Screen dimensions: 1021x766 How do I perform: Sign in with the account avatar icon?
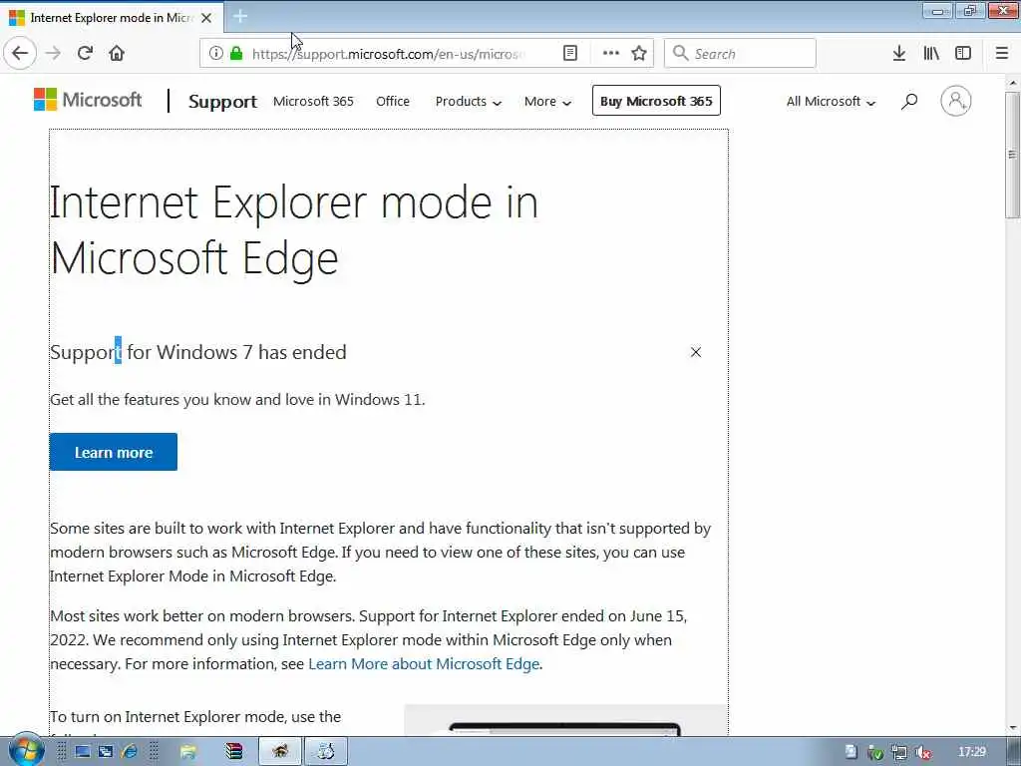[x=956, y=101]
